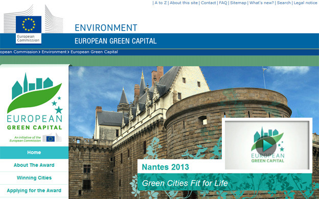Open the Home menu item
Image resolution: width=319 pixels, height=199 pixels.
(34, 153)
